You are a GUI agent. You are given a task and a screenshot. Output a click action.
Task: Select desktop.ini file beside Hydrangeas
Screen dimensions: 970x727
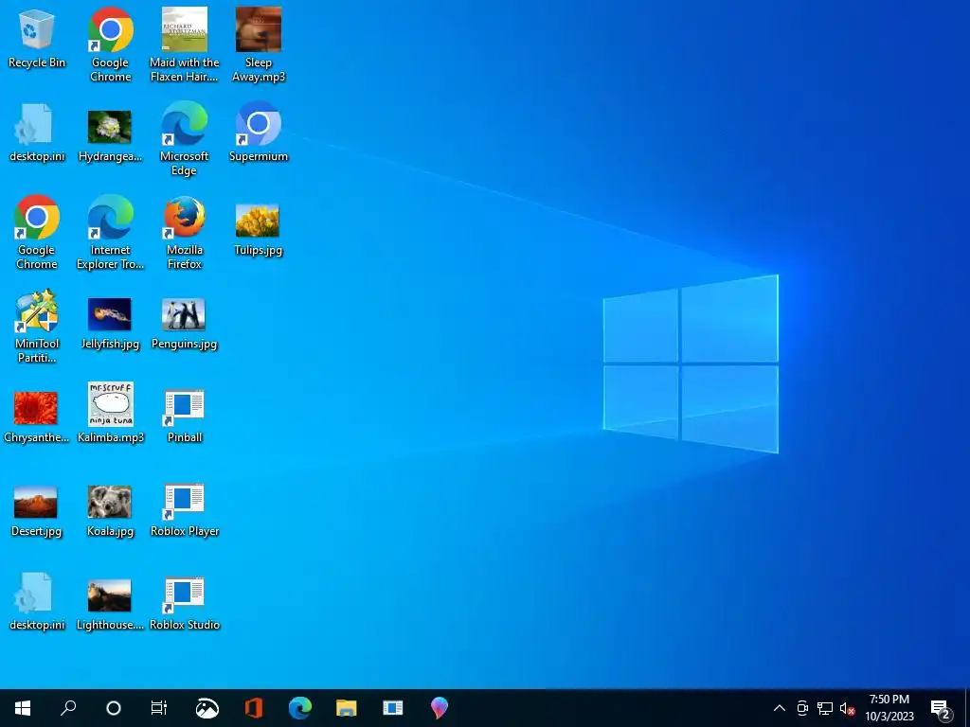[x=37, y=133]
